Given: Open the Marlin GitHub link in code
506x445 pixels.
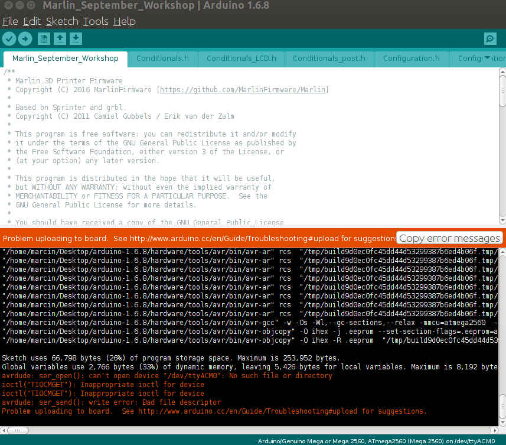Looking at the screenshot, I should coord(243,89).
